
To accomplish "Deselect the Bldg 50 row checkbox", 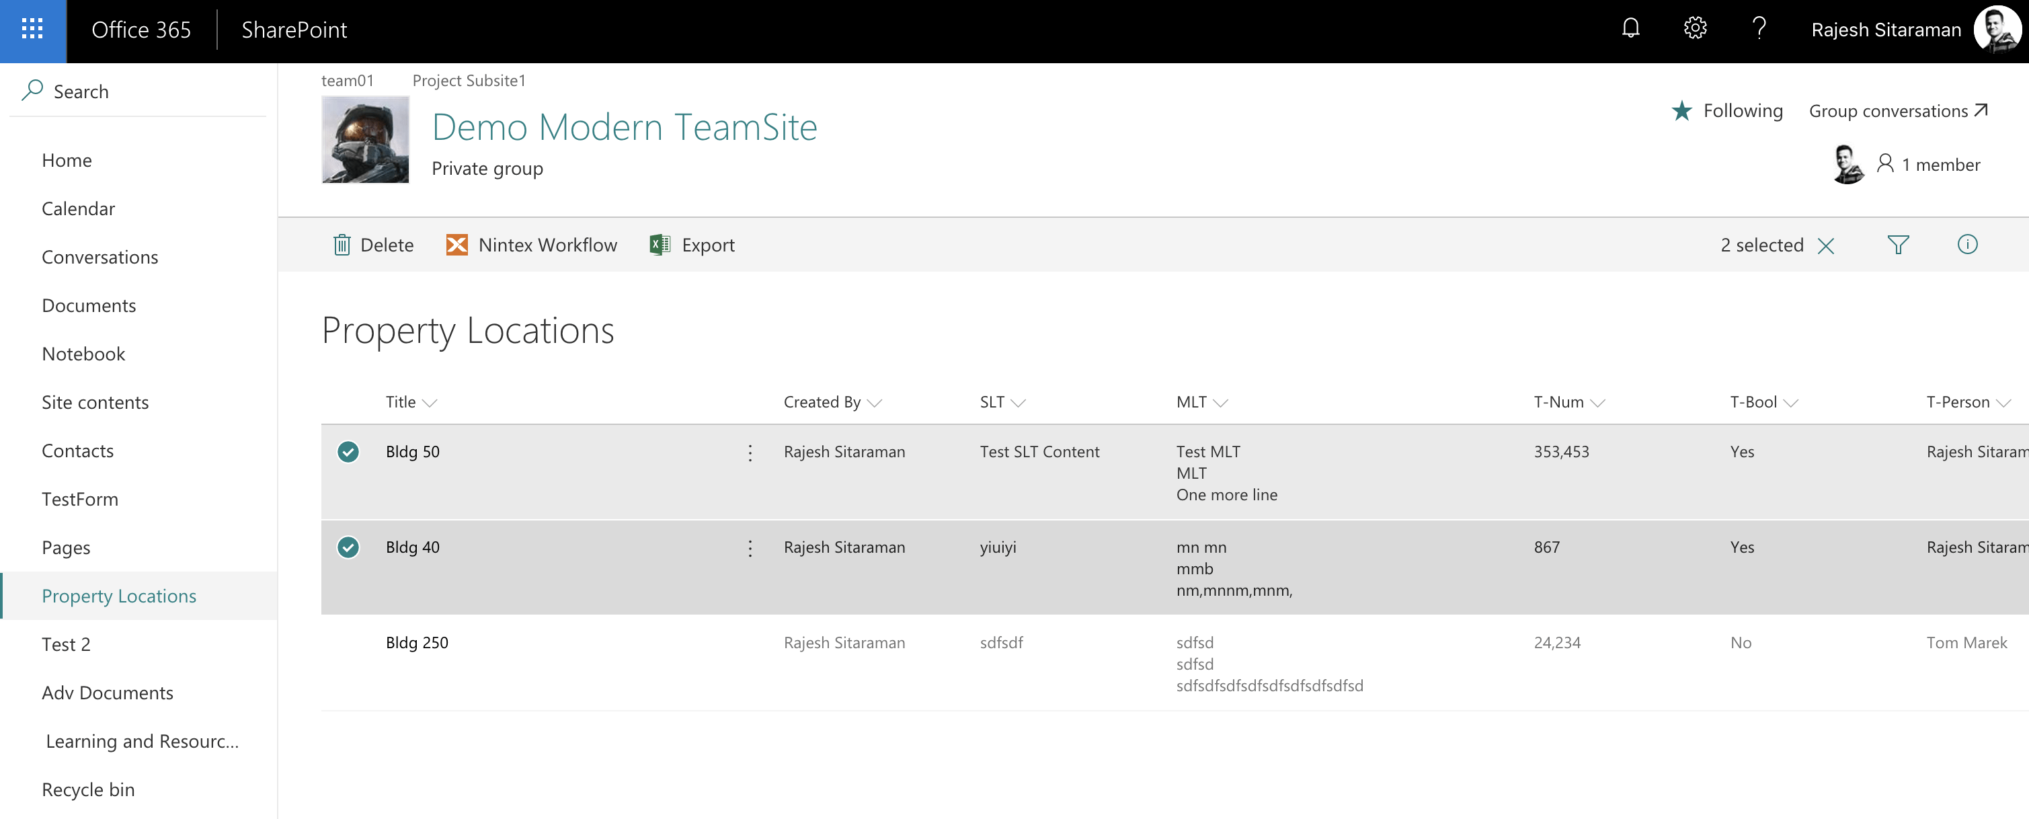I will coord(348,452).
